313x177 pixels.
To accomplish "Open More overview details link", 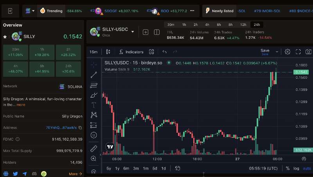I will coord(75,174).
